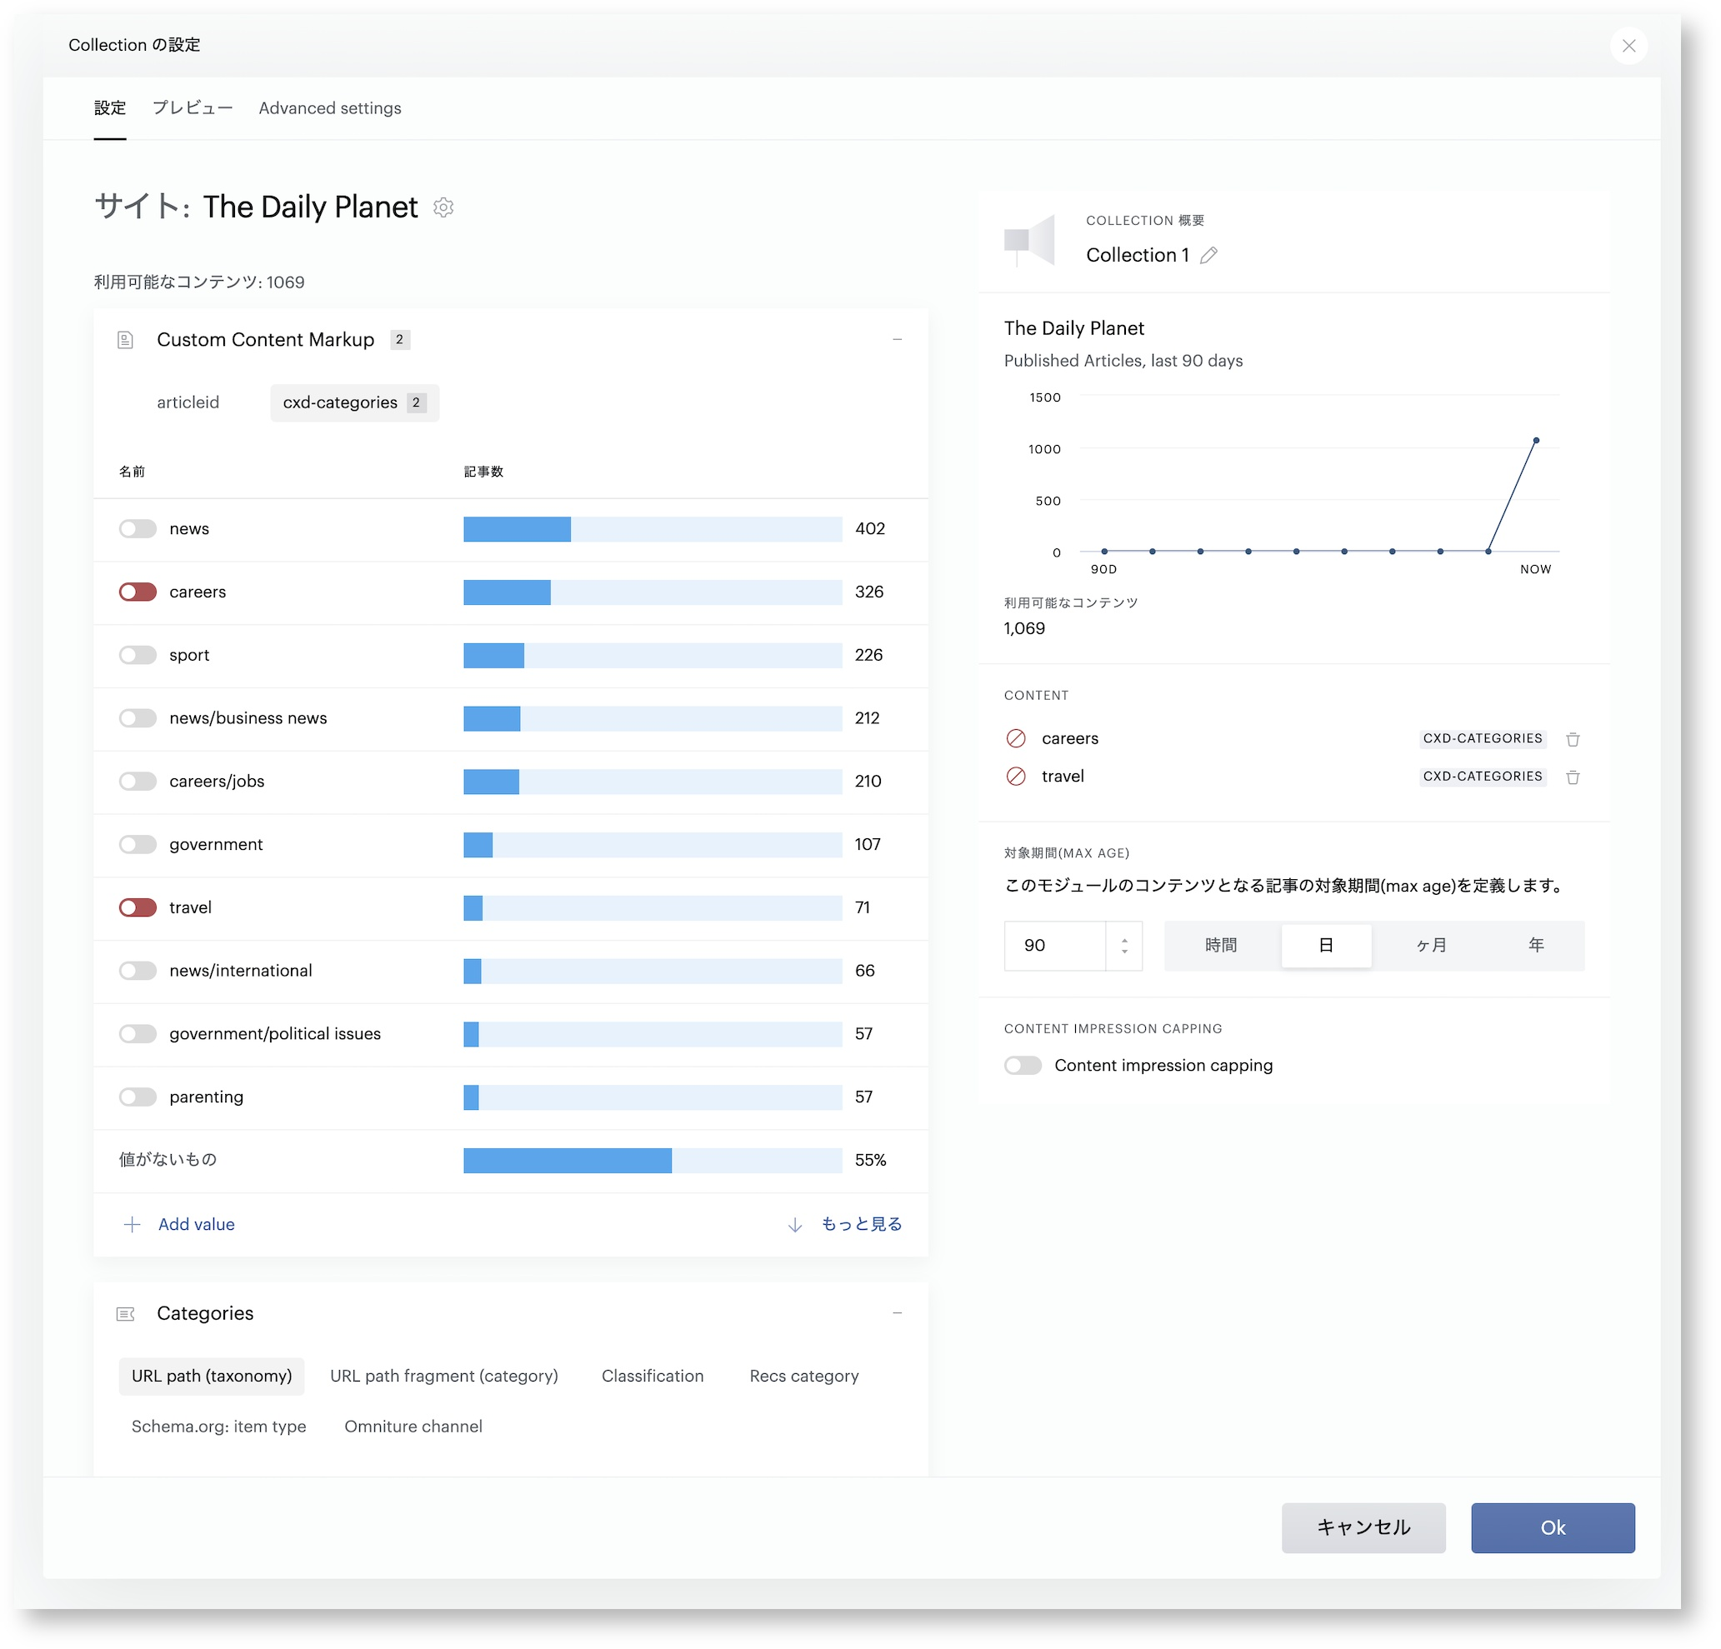This screenshot has height=1649, width=1721.
Task: Click the plus icon for Add value
Action: tap(132, 1225)
